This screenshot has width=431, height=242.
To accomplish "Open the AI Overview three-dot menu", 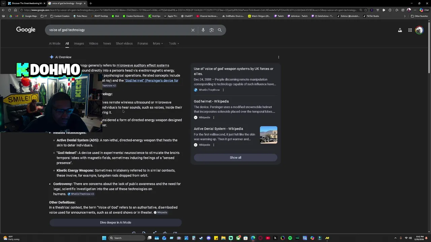I will (278, 57).
